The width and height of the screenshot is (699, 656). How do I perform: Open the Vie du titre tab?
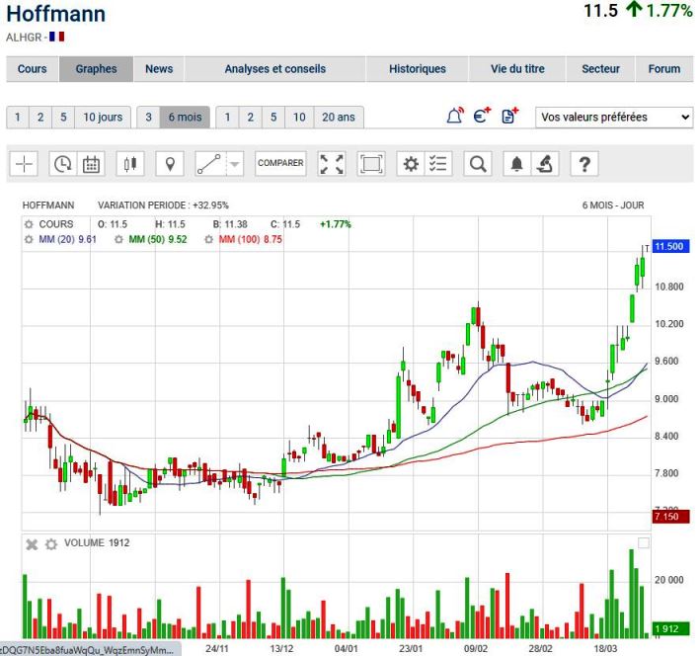click(517, 69)
